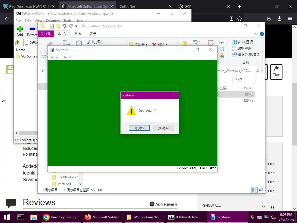Click the 7-Zip up-folder icon
Screen dimensions: 297x223
tap(17, 42)
